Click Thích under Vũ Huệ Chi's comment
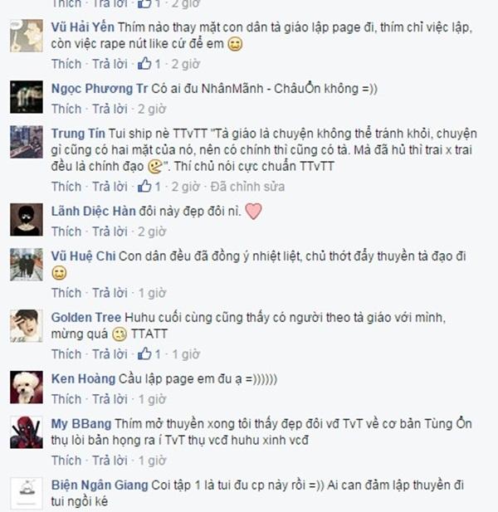Viewport: 498px width, 512px height. tap(66, 293)
